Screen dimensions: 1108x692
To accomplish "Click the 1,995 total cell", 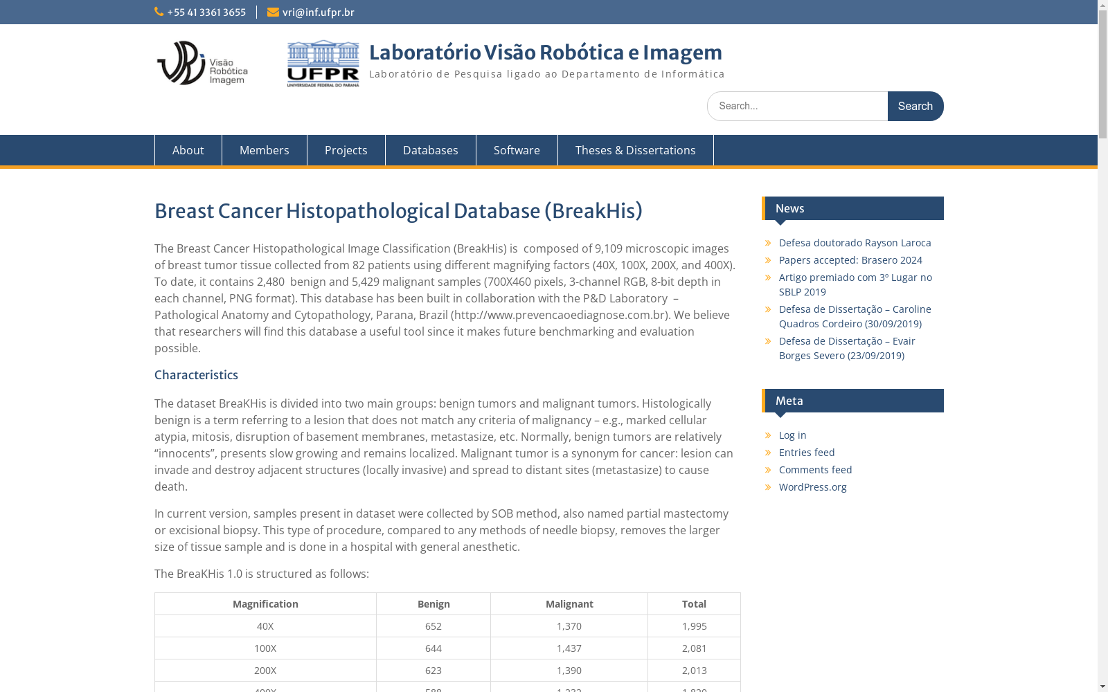I will tap(694, 626).
